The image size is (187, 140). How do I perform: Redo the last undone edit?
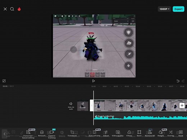[183, 81]
